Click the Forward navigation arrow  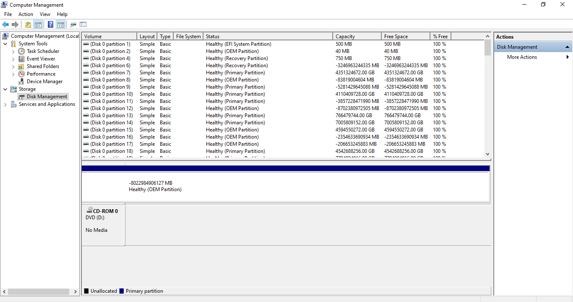[16, 24]
